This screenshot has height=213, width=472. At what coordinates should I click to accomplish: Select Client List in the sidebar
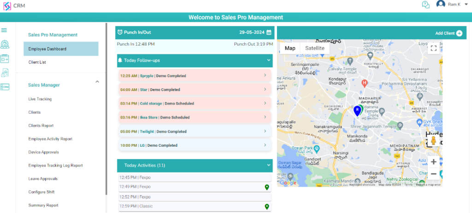[37, 62]
